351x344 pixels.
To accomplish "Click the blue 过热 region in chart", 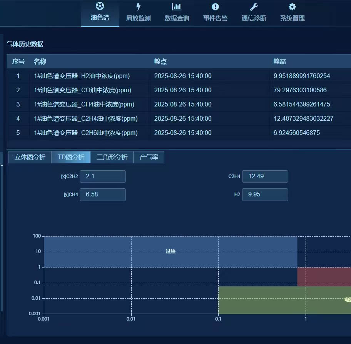I will tap(170, 252).
